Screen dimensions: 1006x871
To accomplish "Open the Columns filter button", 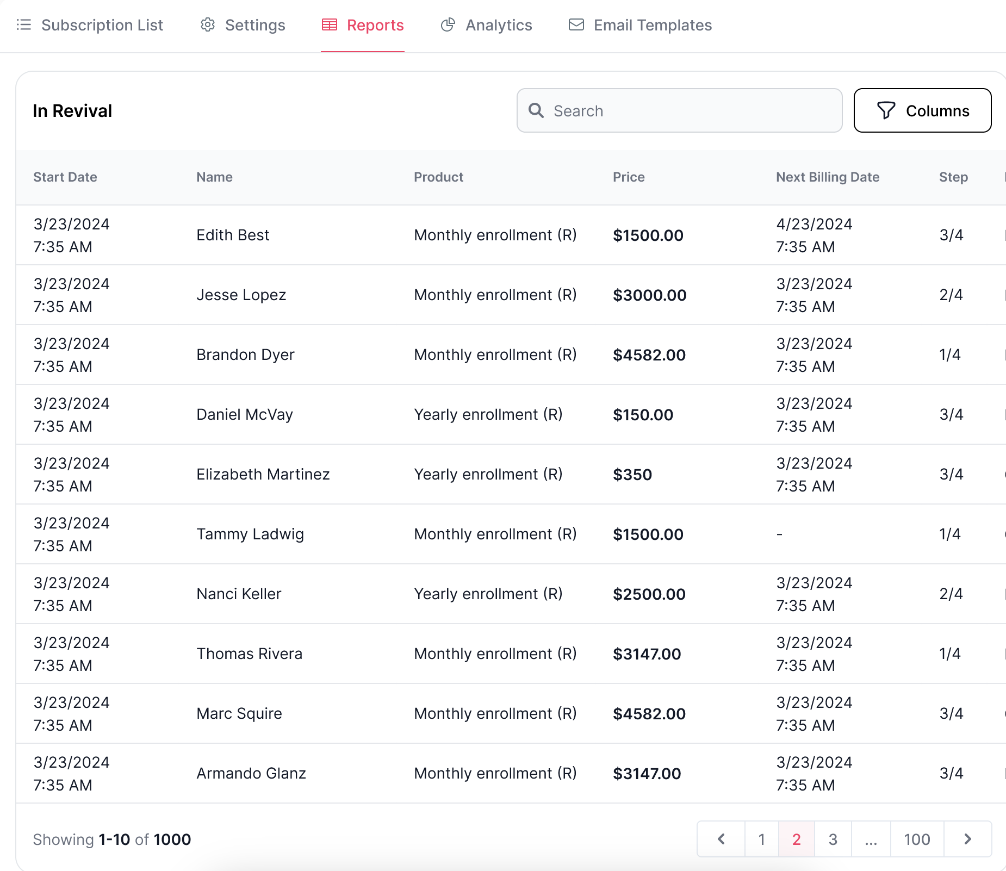I will click(922, 110).
